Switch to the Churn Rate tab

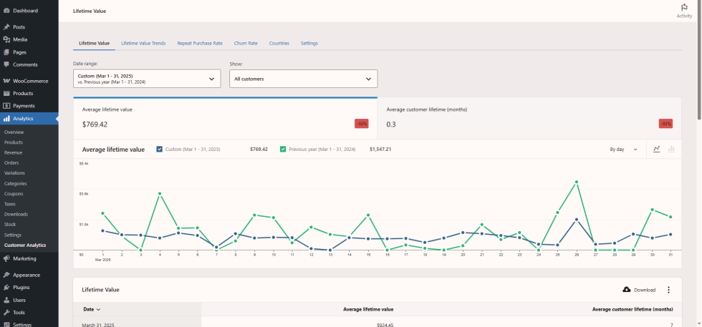pyautogui.click(x=246, y=43)
